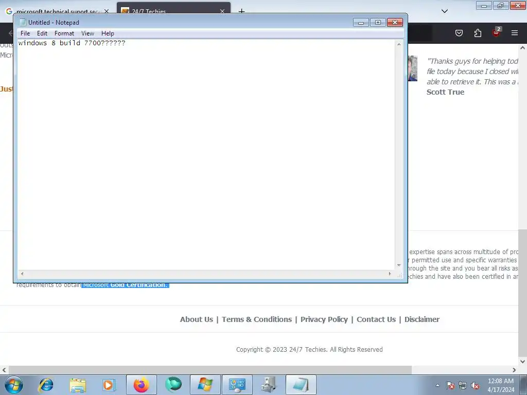
Task: Open the About Us footer link
Action: tap(197, 319)
